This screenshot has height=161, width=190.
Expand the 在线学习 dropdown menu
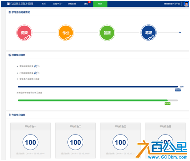58,4
